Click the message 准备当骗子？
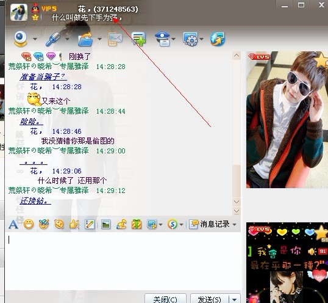The image size is (328, 303). tap(43, 77)
